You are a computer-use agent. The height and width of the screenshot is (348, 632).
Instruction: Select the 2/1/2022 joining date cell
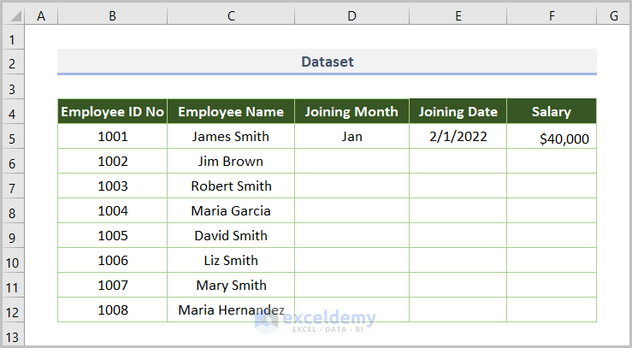tap(458, 136)
